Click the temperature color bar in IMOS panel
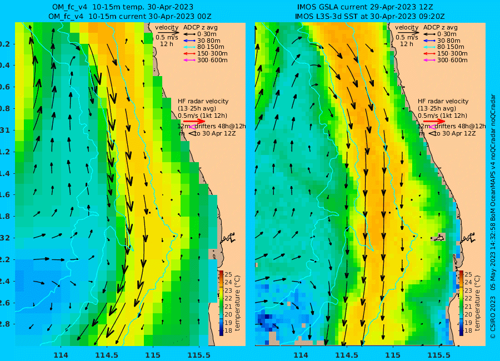The width and height of the screenshot is (500, 361). coord(461,303)
